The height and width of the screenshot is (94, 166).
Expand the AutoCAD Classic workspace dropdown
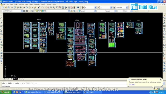(22, 11)
